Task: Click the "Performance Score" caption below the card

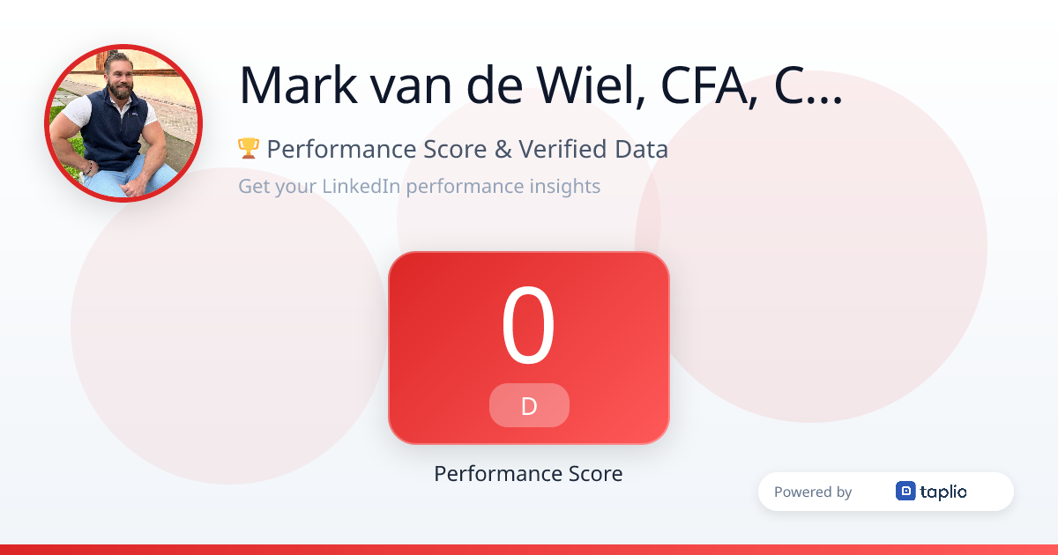Action: 528,474
